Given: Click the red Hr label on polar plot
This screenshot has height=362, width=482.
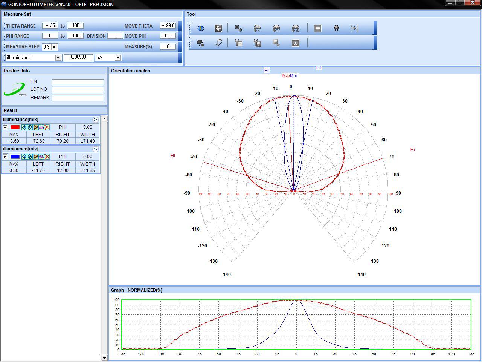Looking at the screenshot, I should coord(413,150).
